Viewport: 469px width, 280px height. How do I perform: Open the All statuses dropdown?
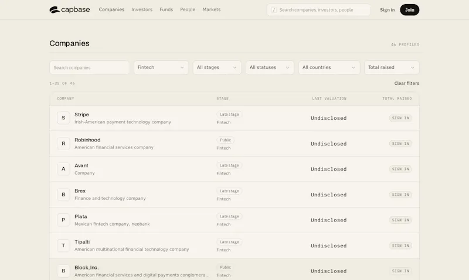[270, 67]
